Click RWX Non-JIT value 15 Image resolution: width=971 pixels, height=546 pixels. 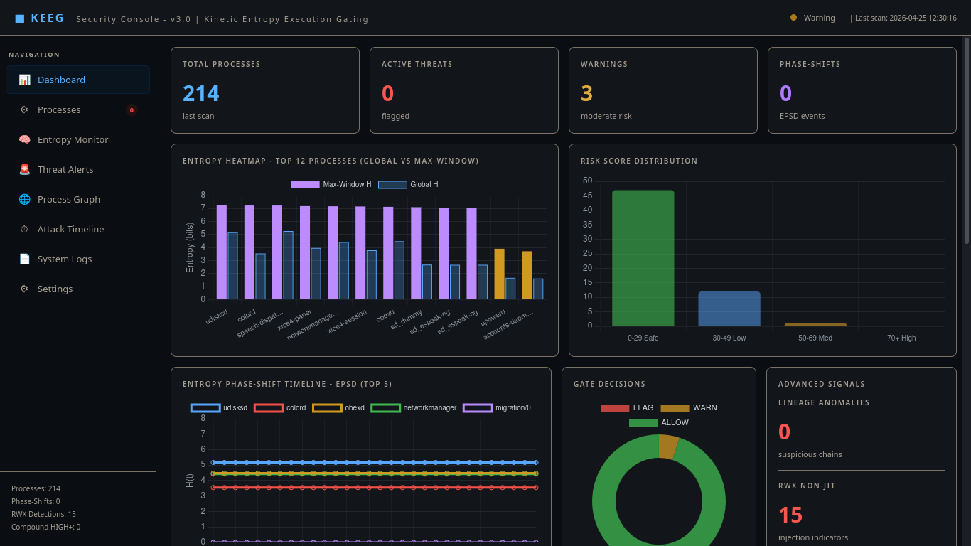click(790, 515)
